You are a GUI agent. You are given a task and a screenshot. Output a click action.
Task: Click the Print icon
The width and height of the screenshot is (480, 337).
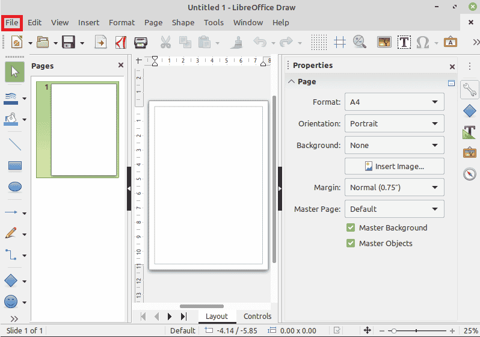[x=141, y=42]
